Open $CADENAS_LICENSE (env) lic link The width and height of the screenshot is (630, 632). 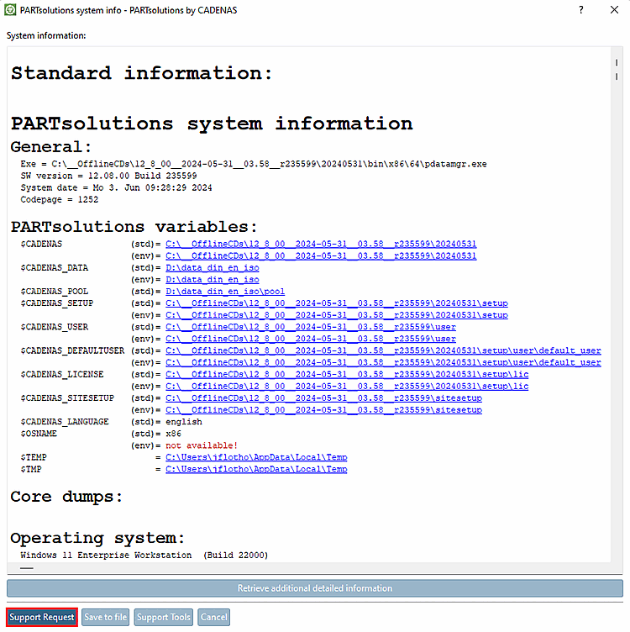pos(347,386)
